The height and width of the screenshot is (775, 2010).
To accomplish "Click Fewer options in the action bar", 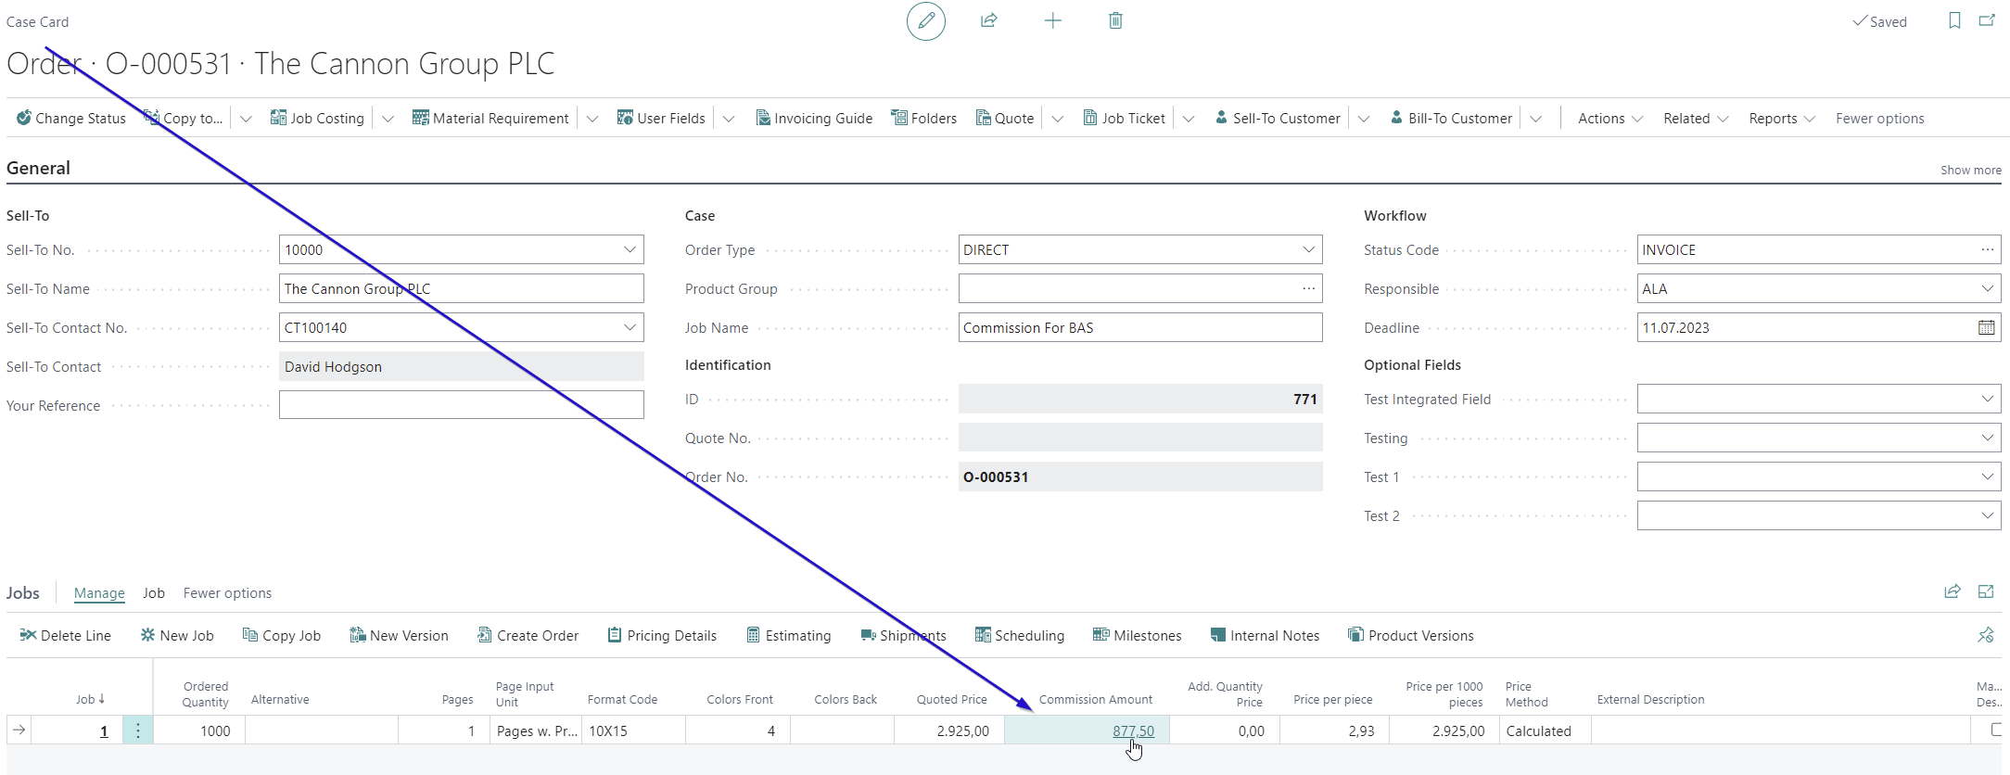I will coord(1880,118).
